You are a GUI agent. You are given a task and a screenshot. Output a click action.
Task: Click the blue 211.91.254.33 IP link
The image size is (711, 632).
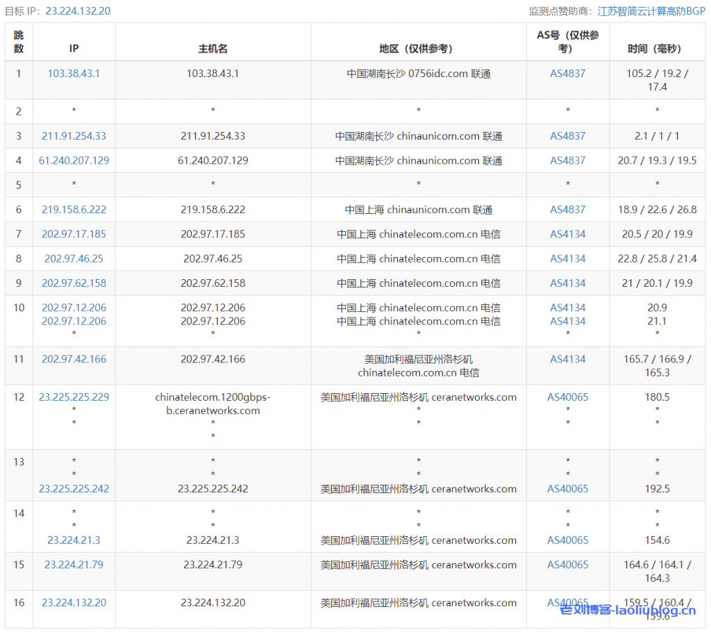click(x=74, y=136)
